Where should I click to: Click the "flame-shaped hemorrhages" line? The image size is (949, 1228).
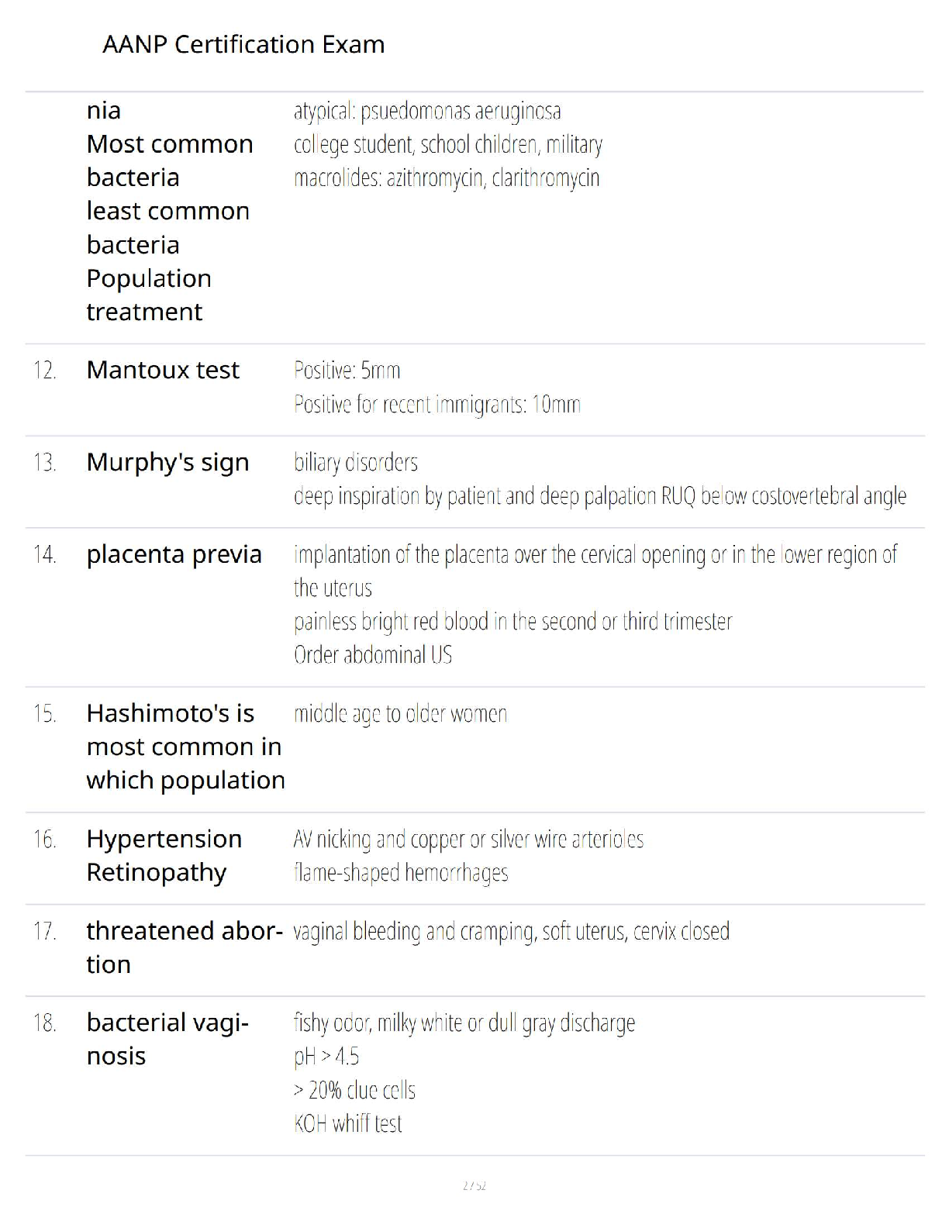point(401,874)
